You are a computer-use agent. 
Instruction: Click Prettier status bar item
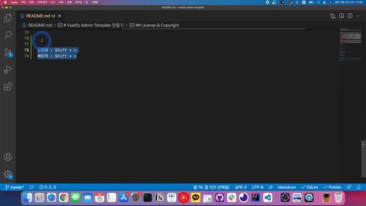[x=332, y=187]
